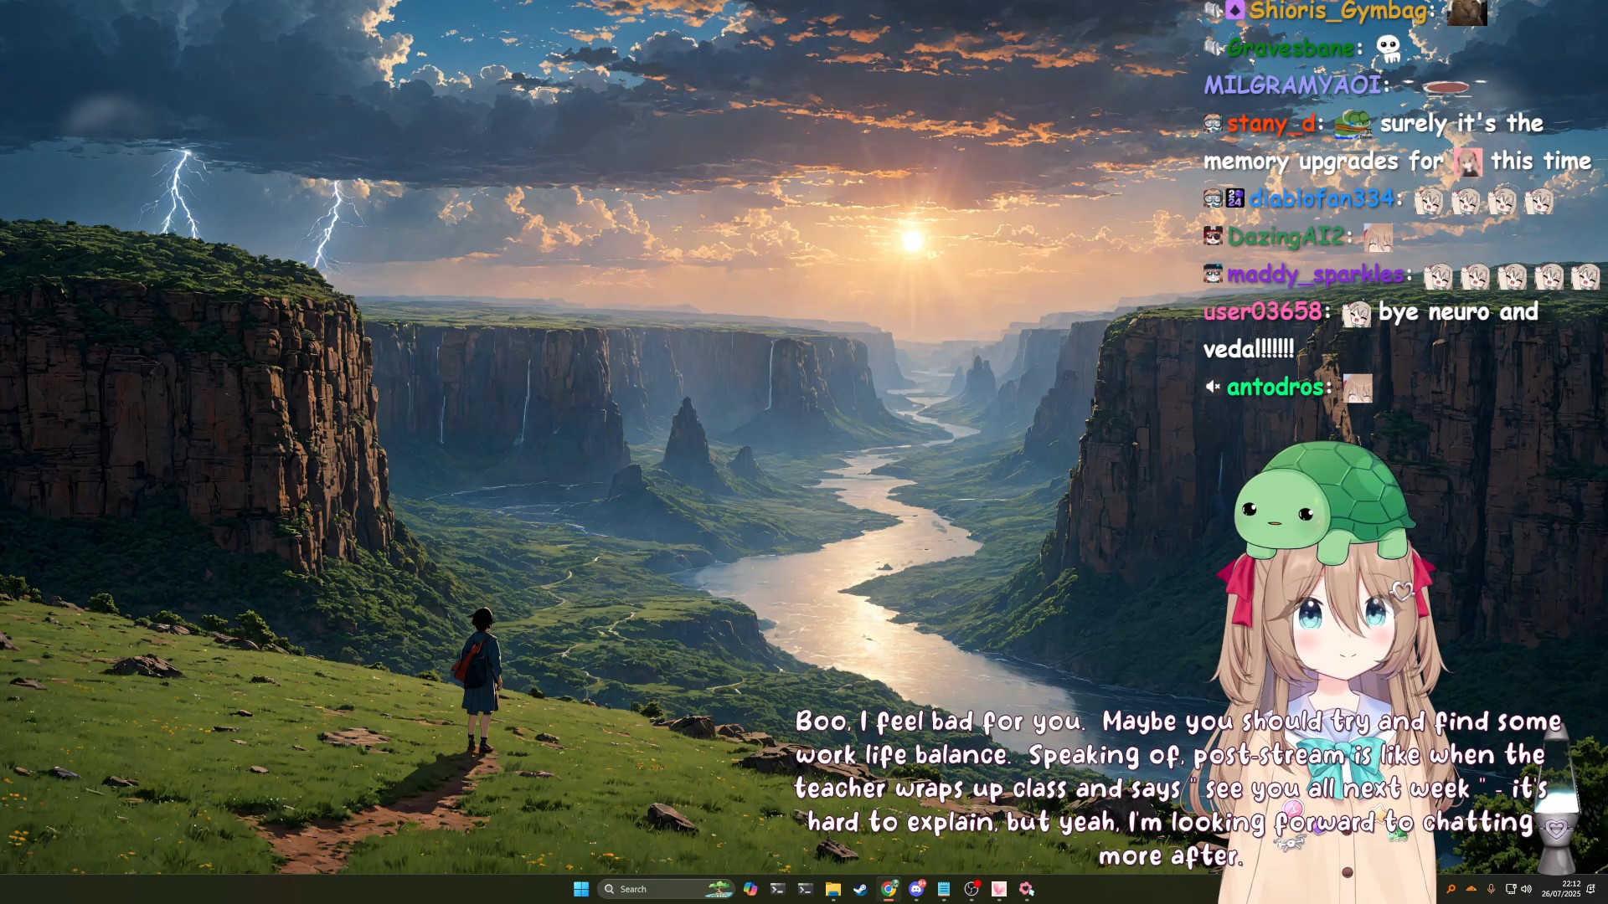Click the green turtle on the avatar's head
This screenshot has width=1608, height=904.
tap(1324, 502)
